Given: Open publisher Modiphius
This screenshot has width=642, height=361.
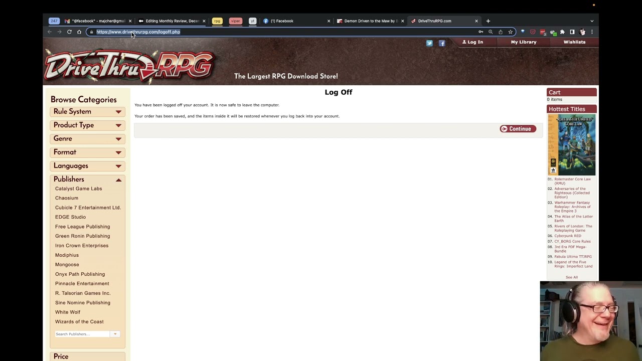Looking at the screenshot, I should [x=67, y=255].
